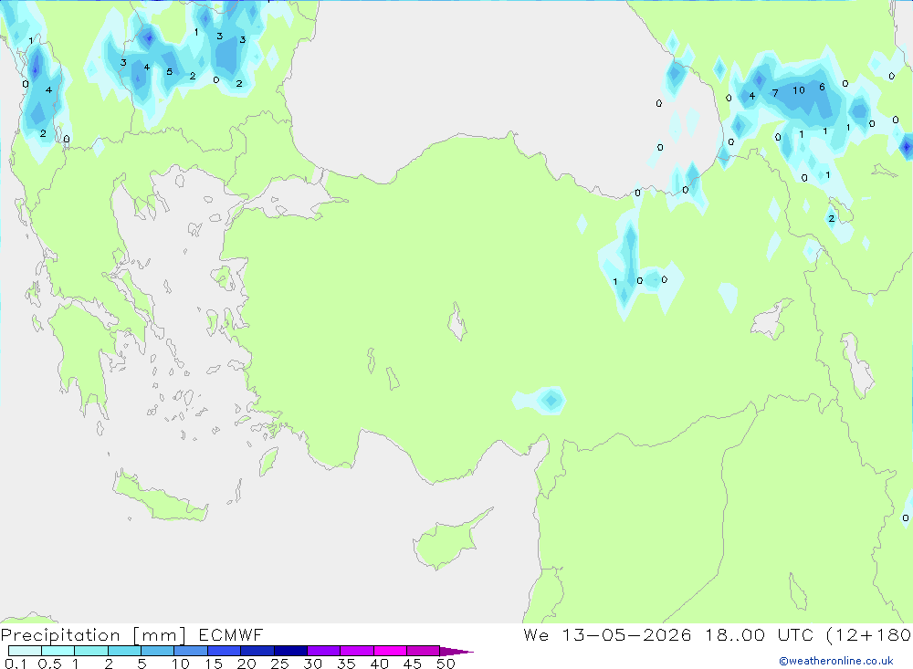Viewport: 913px width, 669px height.
Task: Click the 15–20 mm blue legend swatch
Action: click(225, 651)
